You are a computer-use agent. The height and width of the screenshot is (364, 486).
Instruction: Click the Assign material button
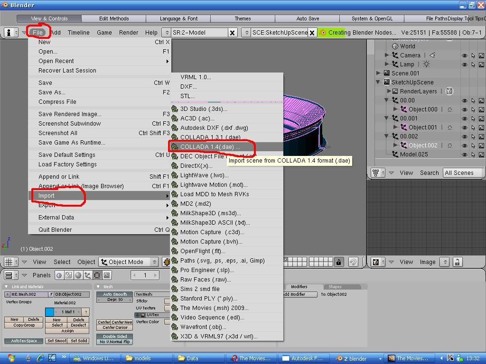point(67,331)
